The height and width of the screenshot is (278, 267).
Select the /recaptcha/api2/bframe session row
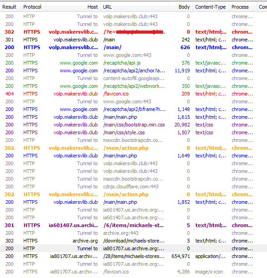pos(133,109)
